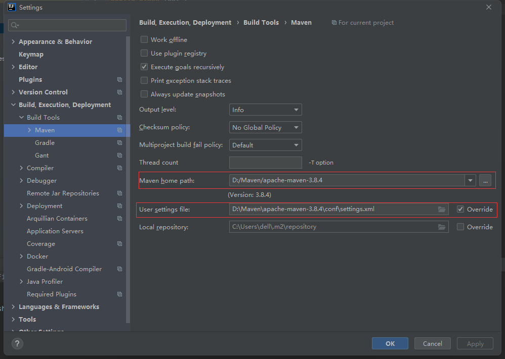Click the pin icon next to Gradle

119,142
